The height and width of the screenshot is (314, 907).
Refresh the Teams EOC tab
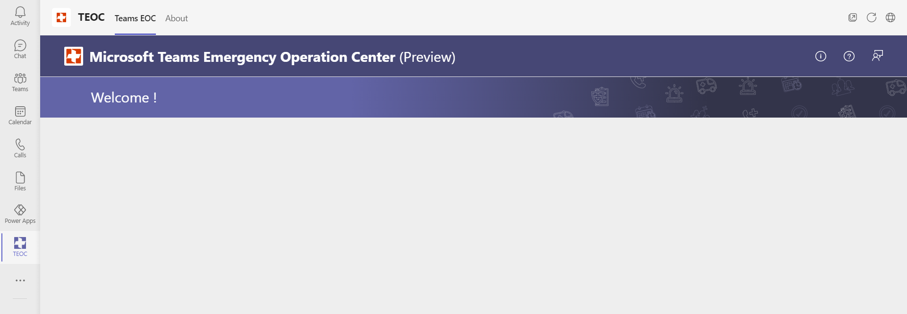(x=872, y=17)
